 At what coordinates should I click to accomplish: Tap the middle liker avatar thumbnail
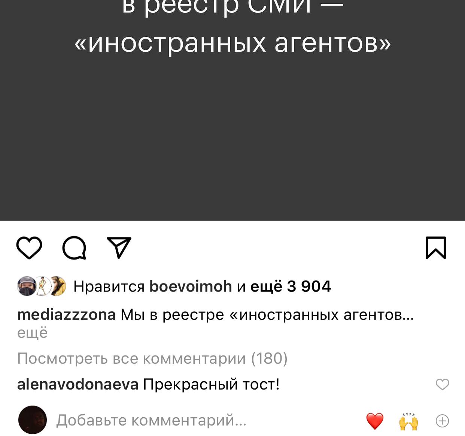[x=42, y=286]
